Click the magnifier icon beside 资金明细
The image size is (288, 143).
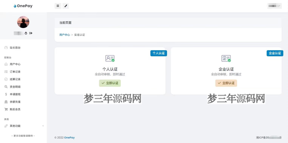pos(6,87)
